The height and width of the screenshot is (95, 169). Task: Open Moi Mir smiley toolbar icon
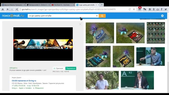[158, 9]
